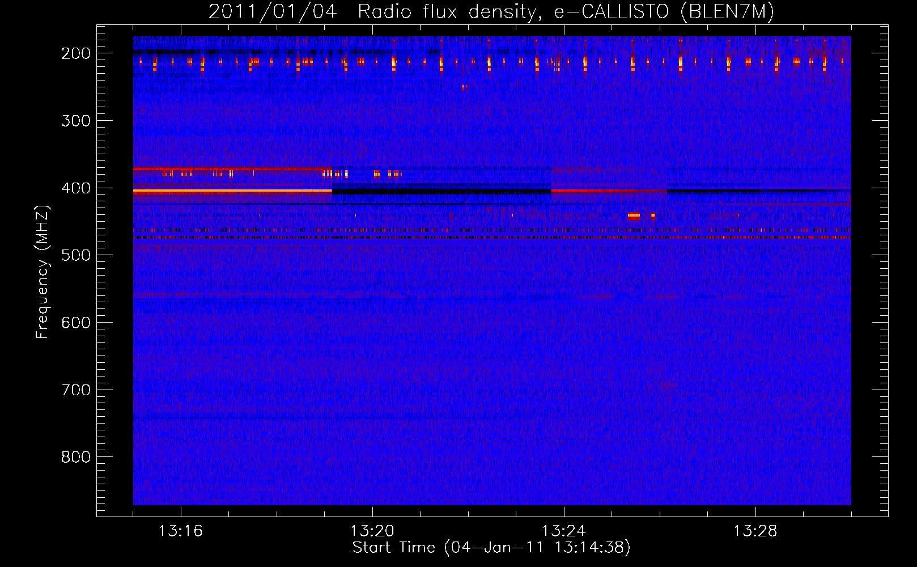Click the 500 frequency tick label
This screenshot has width=917, height=567.
(x=76, y=255)
